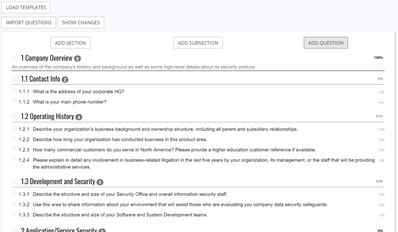Screen dimensions: 398x232
Task: Click the drag handle beside Development and Security
Action: 14,181
